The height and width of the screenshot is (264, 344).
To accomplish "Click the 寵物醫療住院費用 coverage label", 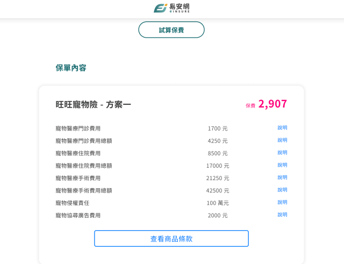I will [x=78, y=153].
